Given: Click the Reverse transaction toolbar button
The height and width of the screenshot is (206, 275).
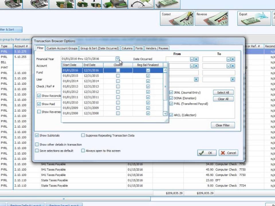Looking at the screenshot, I should [211, 19].
